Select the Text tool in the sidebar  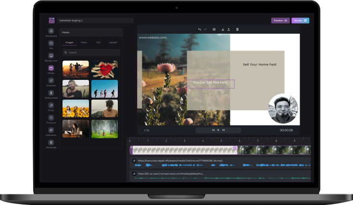coord(51,44)
